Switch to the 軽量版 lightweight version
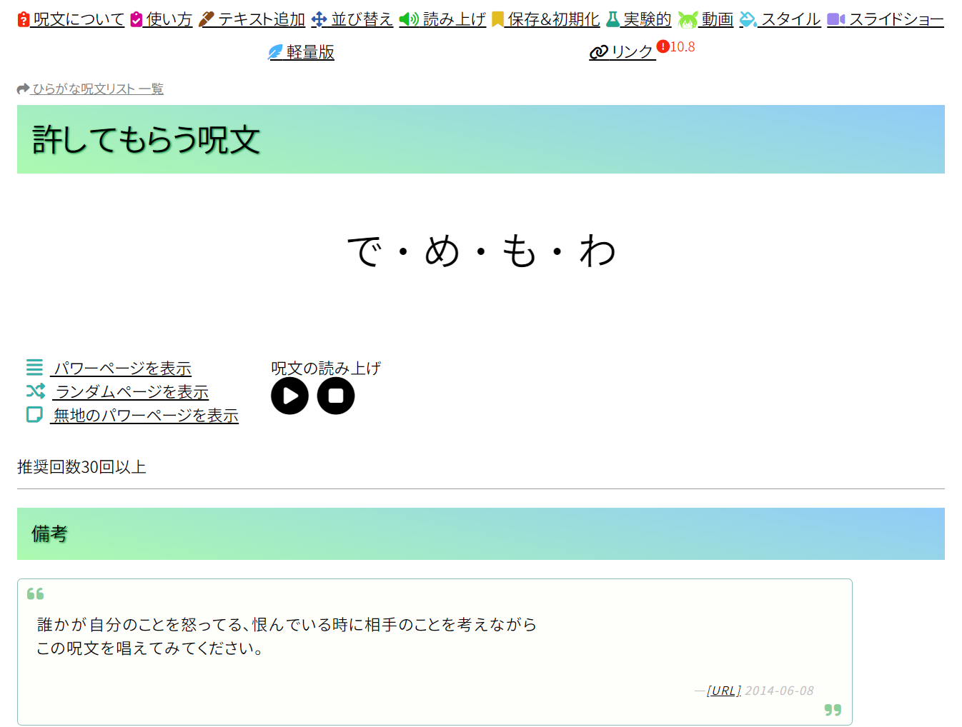Screen dimensions: 962x727 (309, 52)
